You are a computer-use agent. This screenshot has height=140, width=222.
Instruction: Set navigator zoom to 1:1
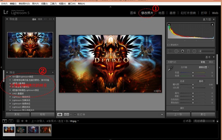[45, 19]
